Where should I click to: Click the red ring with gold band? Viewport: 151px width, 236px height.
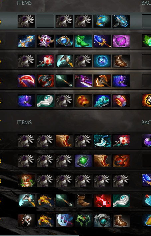coord(121,101)
